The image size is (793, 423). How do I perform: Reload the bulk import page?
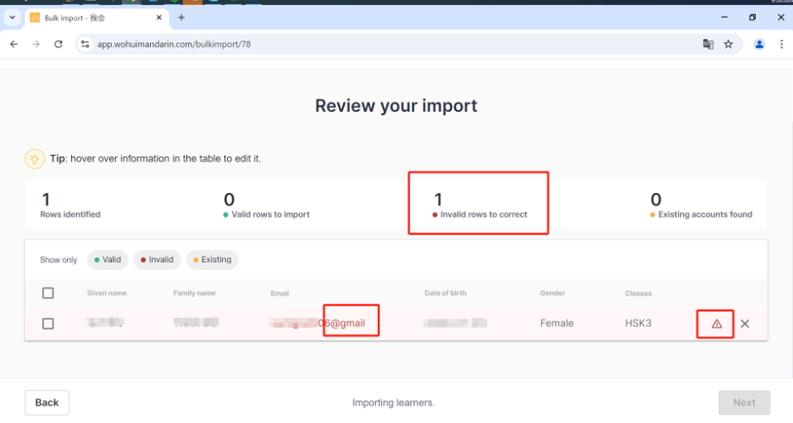click(x=58, y=44)
